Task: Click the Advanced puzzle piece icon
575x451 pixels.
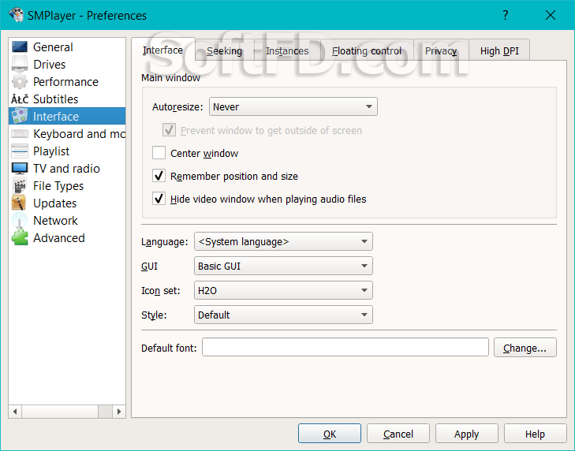Action: tap(20, 237)
